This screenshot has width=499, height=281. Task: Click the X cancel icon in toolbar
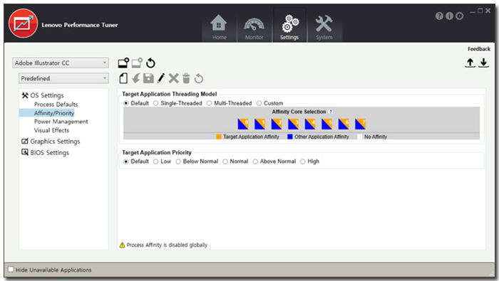tap(173, 78)
